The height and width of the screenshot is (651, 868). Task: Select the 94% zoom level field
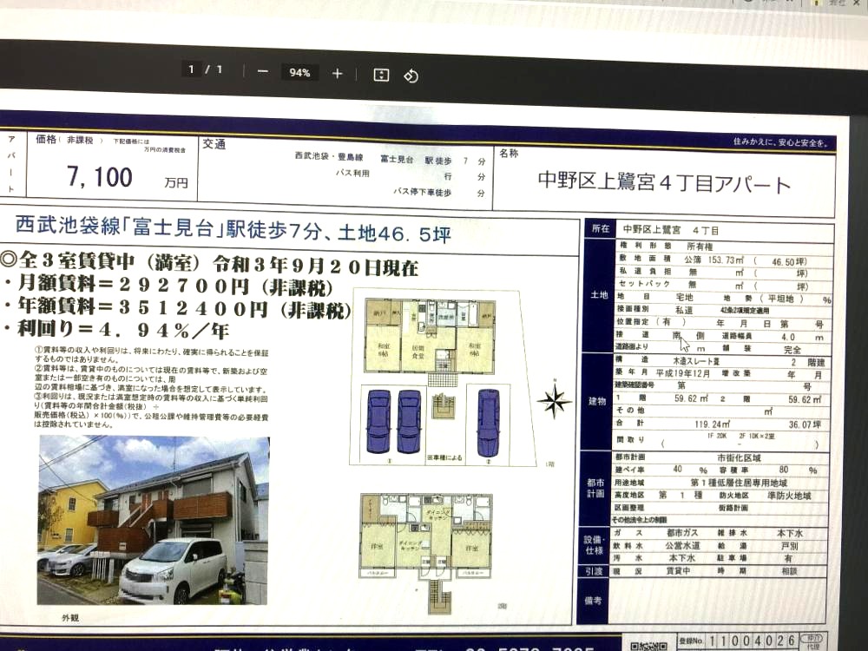(x=299, y=73)
